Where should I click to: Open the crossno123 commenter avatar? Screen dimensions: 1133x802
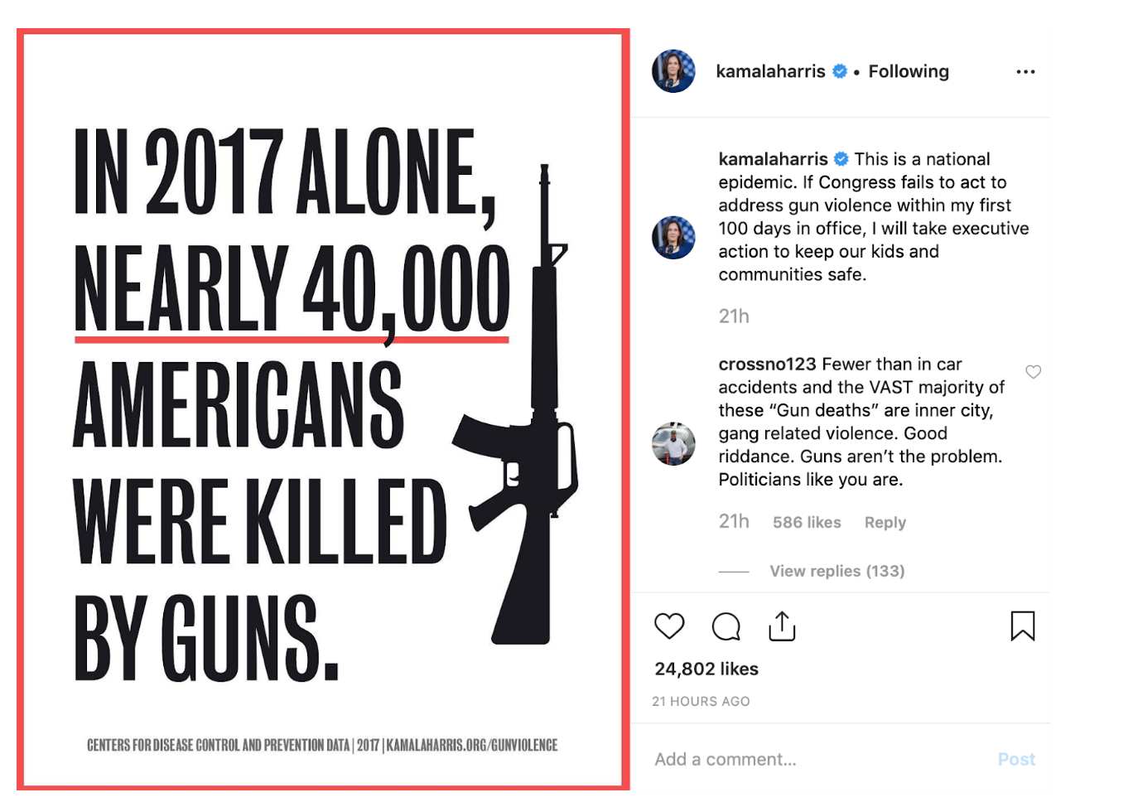[x=673, y=443]
